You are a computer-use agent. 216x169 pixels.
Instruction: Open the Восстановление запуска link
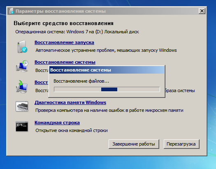coord(64,42)
